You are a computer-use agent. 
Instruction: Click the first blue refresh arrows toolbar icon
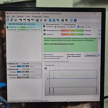8,20
